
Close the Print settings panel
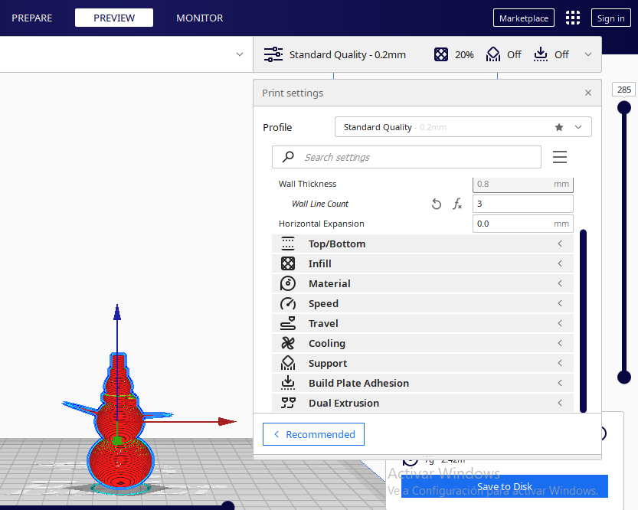[x=588, y=93]
